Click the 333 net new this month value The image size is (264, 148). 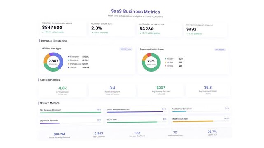click(x=137, y=133)
